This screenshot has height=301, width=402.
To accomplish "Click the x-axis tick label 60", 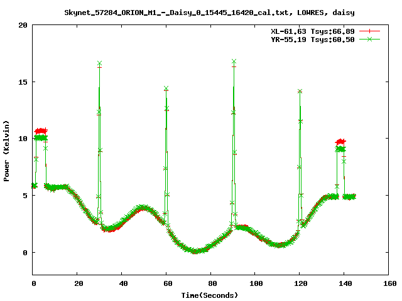I will pyautogui.click(x=168, y=283).
